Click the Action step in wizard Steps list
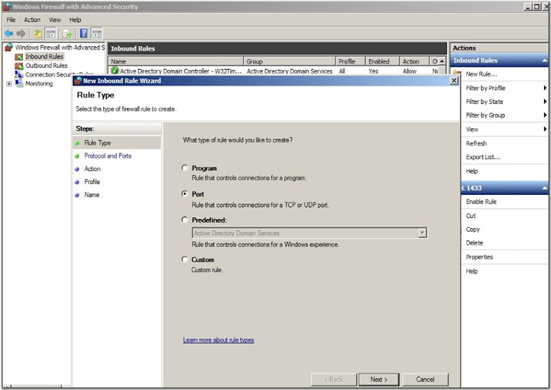551x390 pixels. [92, 169]
